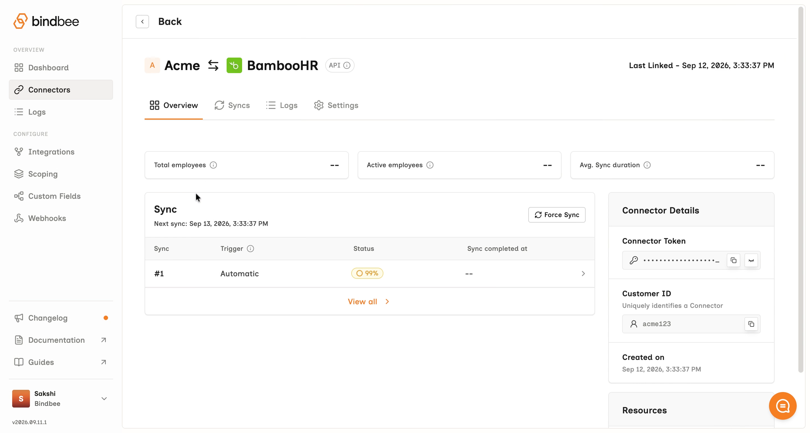Click the Scoping layers icon
This screenshot has height=433, width=810.
point(19,174)
